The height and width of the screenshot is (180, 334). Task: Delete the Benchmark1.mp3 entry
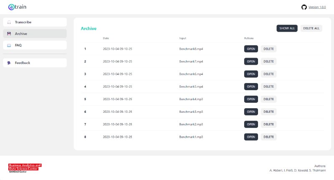268,137
